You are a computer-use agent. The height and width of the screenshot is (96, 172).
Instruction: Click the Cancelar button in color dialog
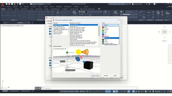(106, 75)
